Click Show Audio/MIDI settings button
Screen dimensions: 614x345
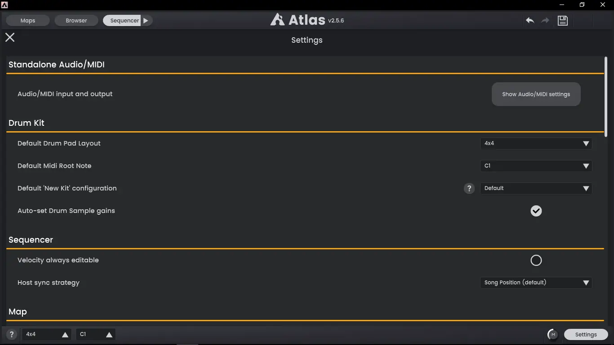[536, 94]
